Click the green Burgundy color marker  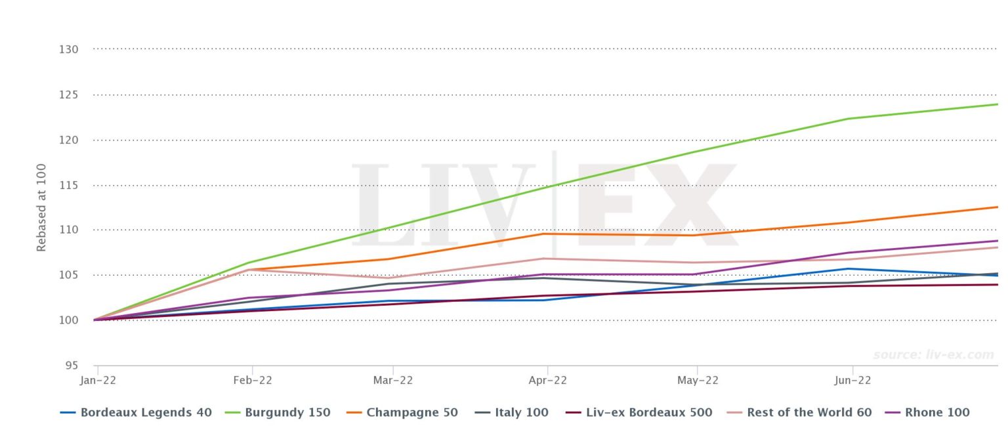tap(233, 413)
